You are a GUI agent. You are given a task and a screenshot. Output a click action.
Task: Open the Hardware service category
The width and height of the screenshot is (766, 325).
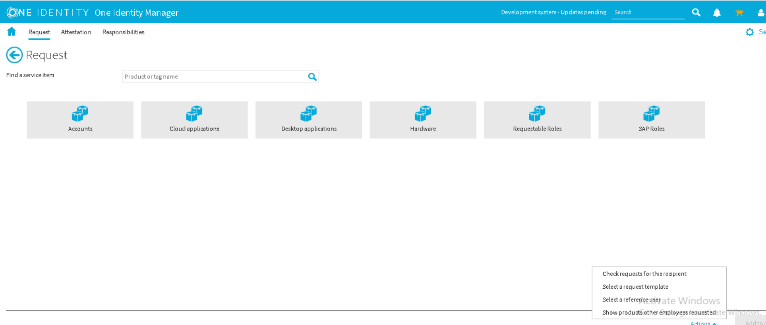coord(423,120)
